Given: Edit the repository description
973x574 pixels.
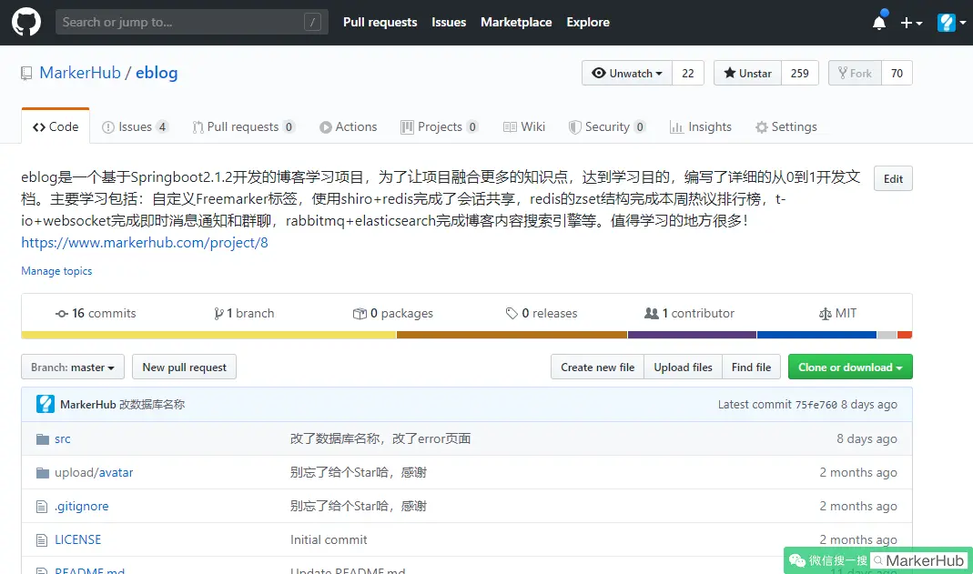Looking at the screenshot, I should coord(893,178).
